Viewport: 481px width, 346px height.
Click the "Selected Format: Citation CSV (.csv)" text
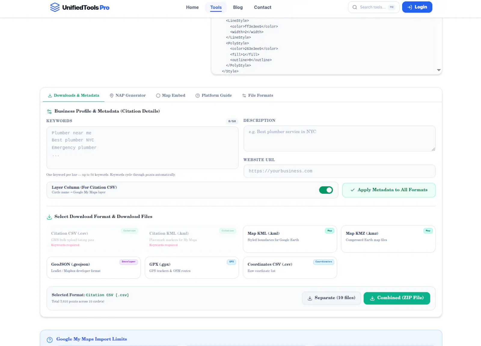[90, 295]
